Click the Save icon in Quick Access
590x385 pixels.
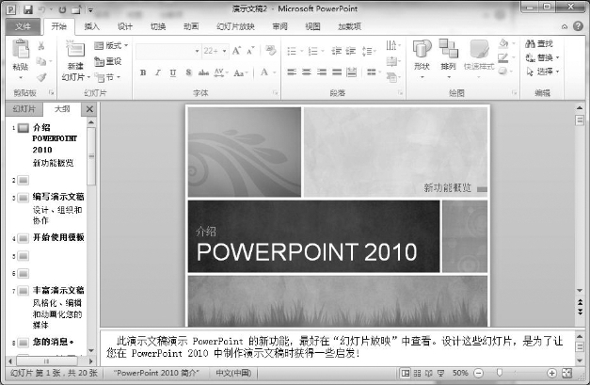click(x=28, y=9)
